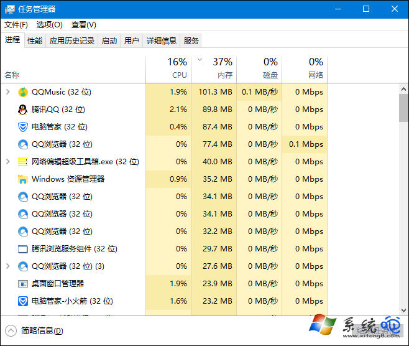Collapse to 简略信息 using the circle arrow

click(x=11, y=331)
